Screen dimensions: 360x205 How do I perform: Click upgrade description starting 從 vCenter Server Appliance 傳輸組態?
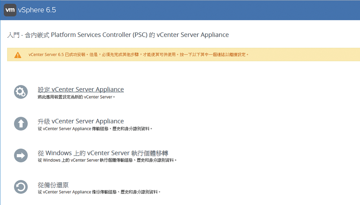tap(95, 129)
